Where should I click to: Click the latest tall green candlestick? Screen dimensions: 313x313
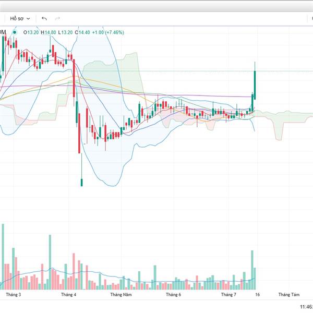pyautogui.click(x=255, y=85)
